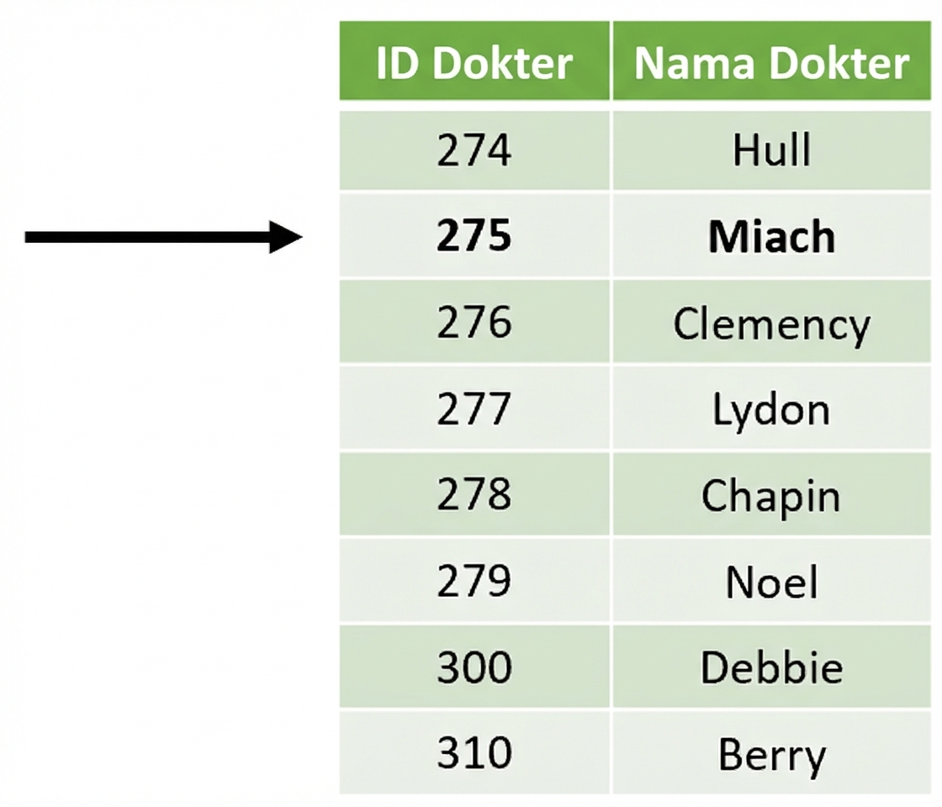
Task: Select the cell with ID 274
Action: tap(474, 151)
